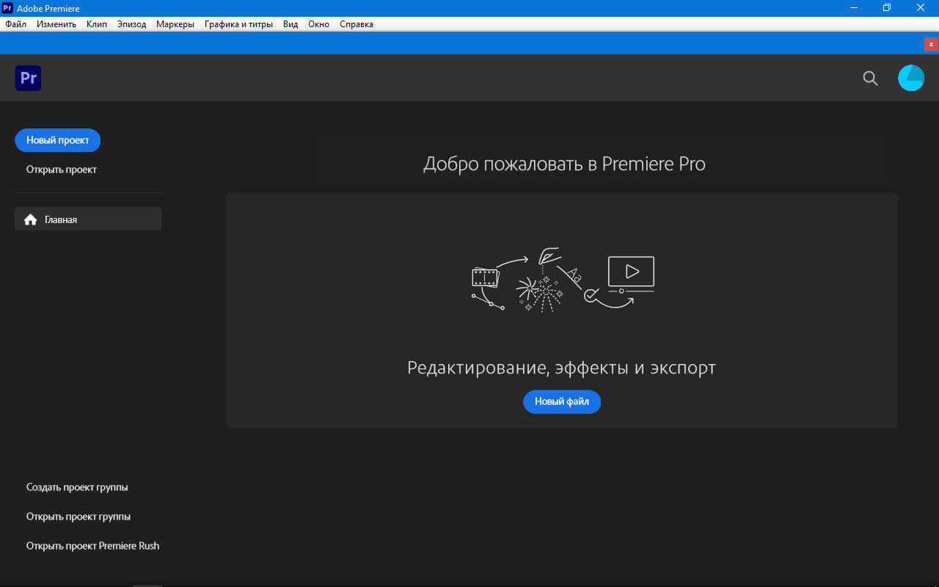
Task: Click the Adobe Premiere title bar icon
Action: 7,8
